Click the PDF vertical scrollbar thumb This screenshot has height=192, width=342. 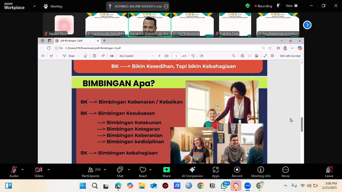302,124
